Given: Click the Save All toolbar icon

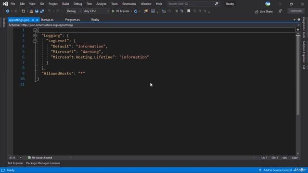Looking at the screenshot, I should point(42,11).
